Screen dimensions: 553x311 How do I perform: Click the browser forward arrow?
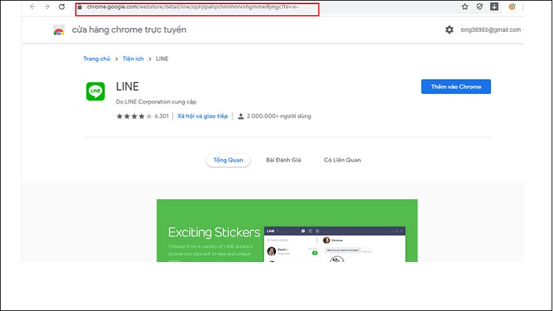click(46, 7)
